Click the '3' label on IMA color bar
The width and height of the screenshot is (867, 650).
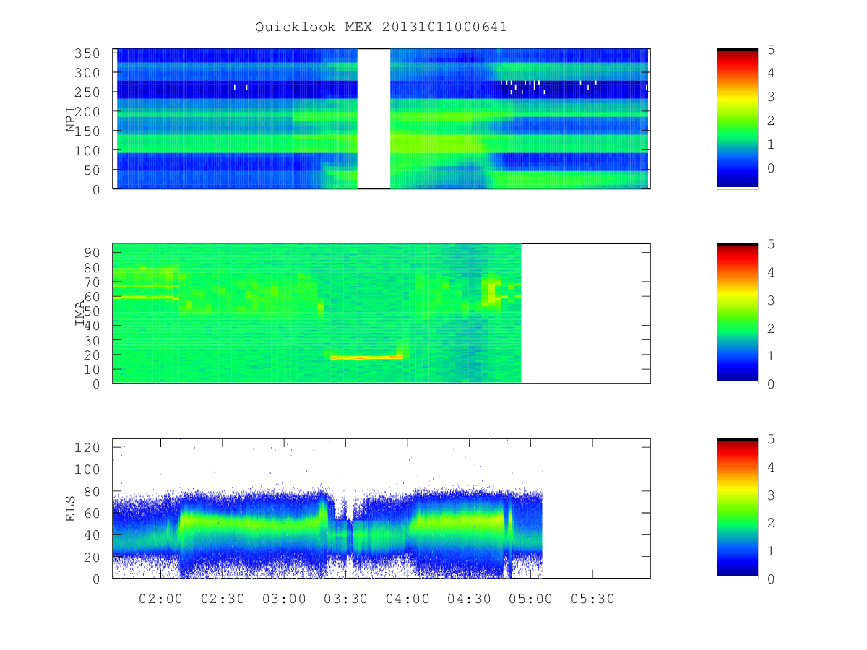point(771,300)
